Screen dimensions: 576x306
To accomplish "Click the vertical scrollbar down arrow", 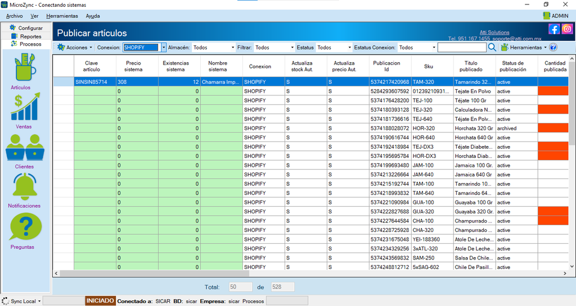I will point(572,267).
